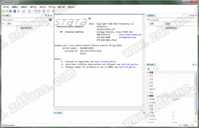
Task: Click the results window scroll up arrow
Action: (x=144, y=16)
